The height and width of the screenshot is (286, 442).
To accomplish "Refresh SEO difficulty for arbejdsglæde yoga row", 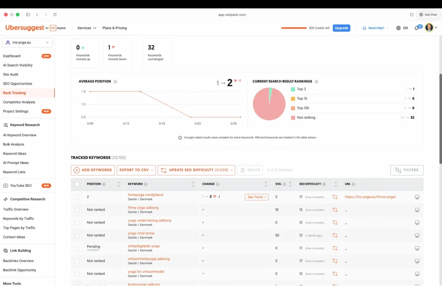I will [x=335, y=248].
